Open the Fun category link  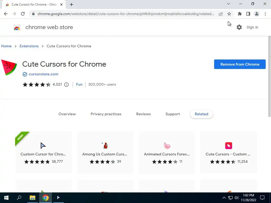(79, 84)
